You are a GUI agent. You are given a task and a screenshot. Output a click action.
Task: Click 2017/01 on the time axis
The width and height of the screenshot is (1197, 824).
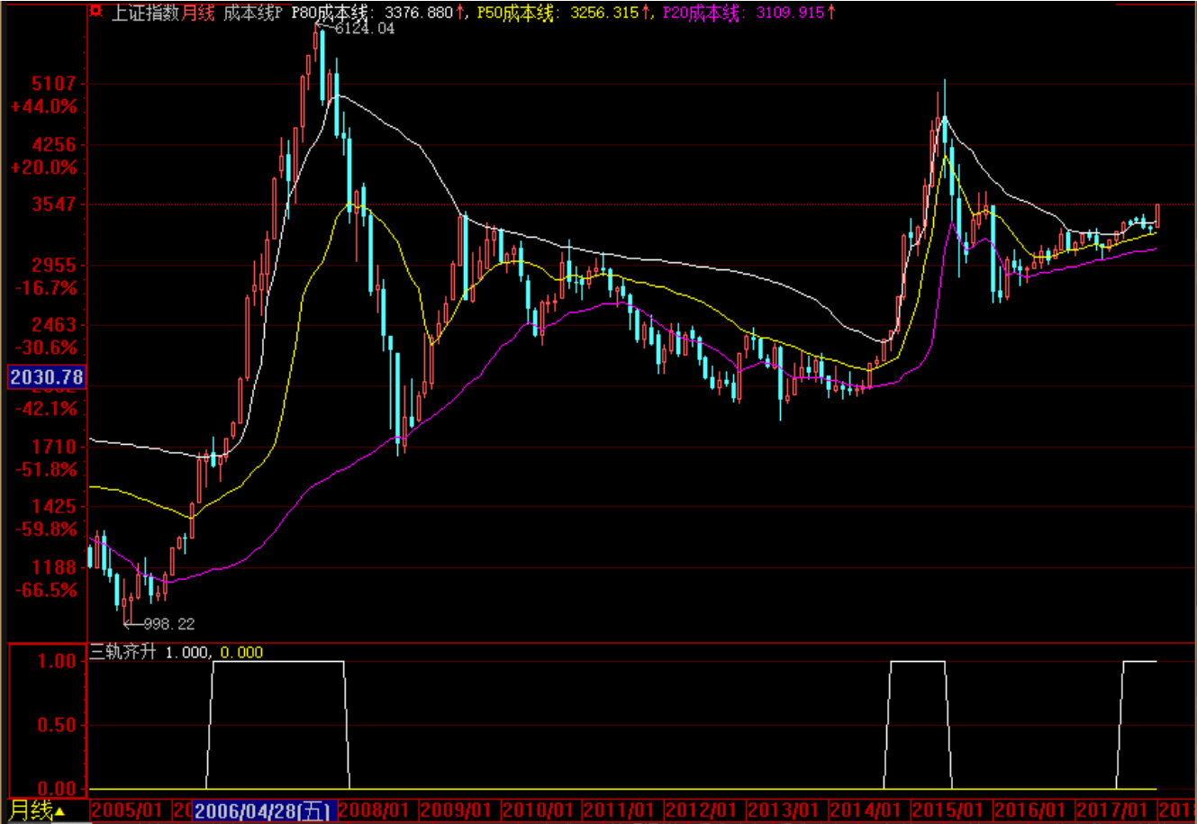click(x=1111, y=811)
